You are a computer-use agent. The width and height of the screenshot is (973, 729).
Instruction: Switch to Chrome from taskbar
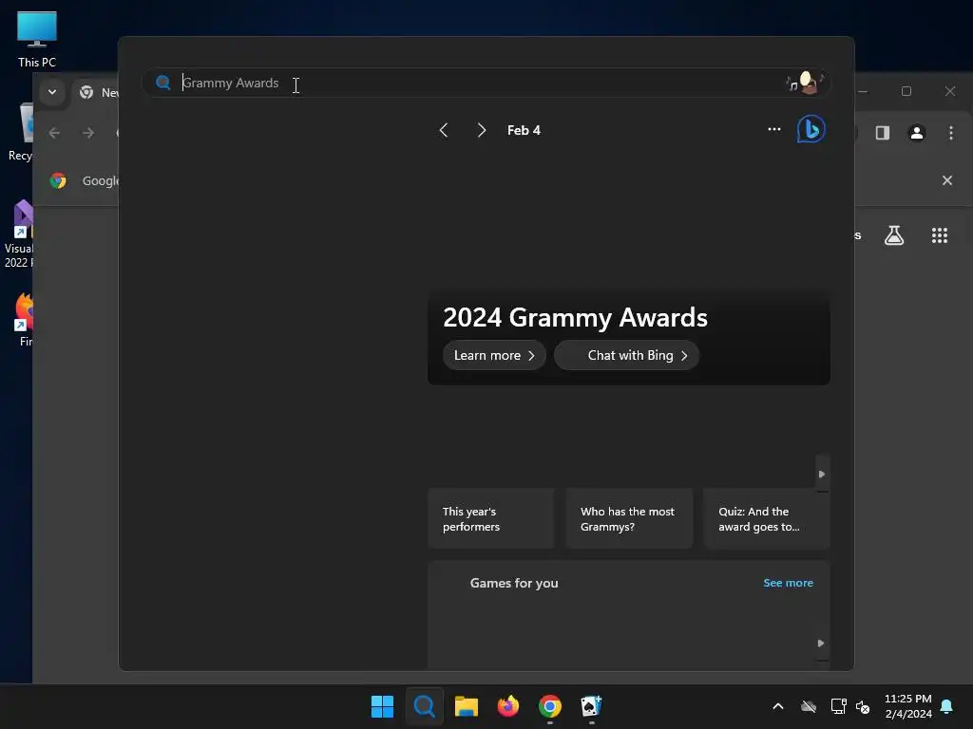[550, 706]
